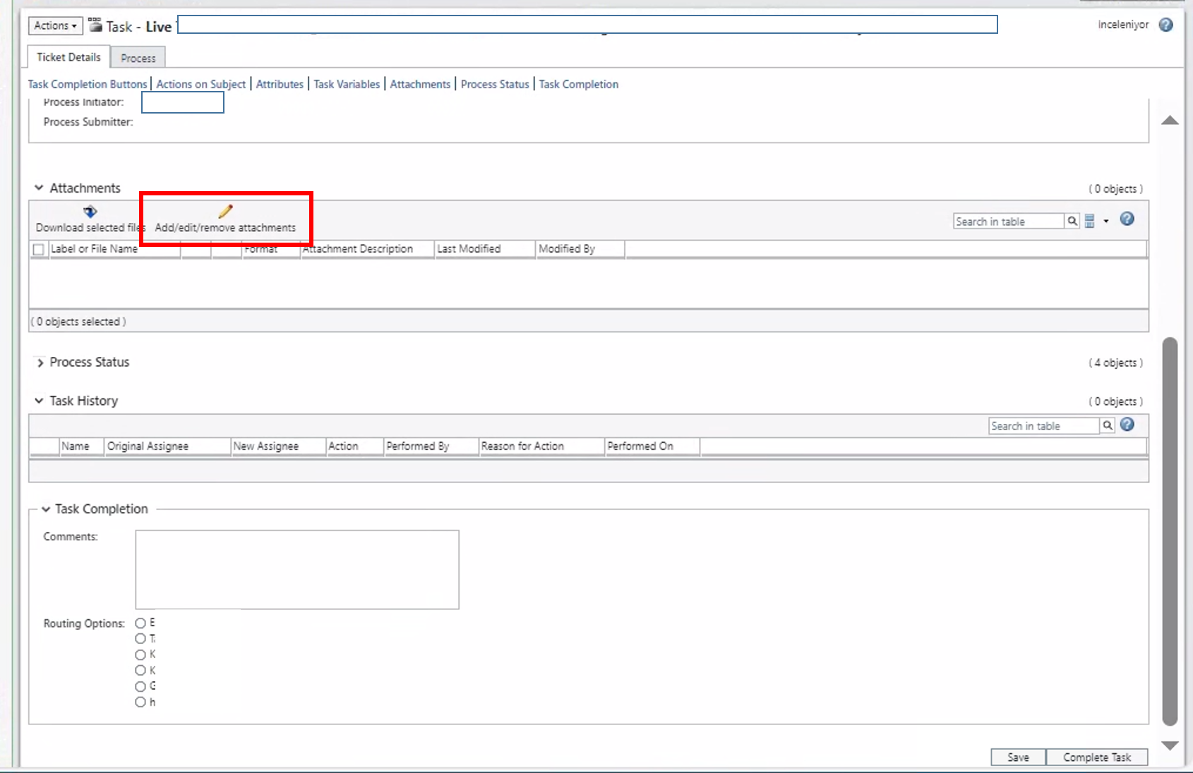The height and width of the screenshot is (773, 1193).
Task: Click the Save button
Action: (x=1018, y=757)
